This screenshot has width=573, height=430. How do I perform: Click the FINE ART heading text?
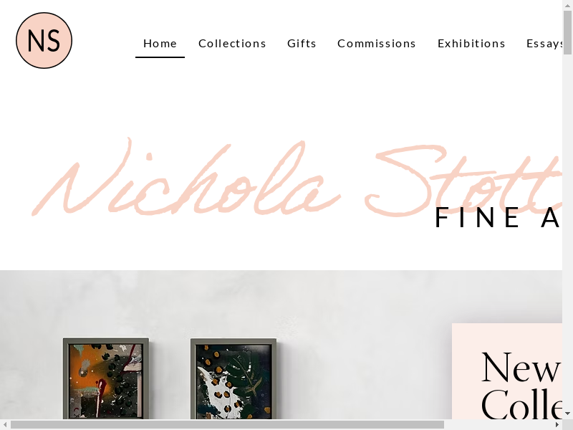click(x=498, y=218)
